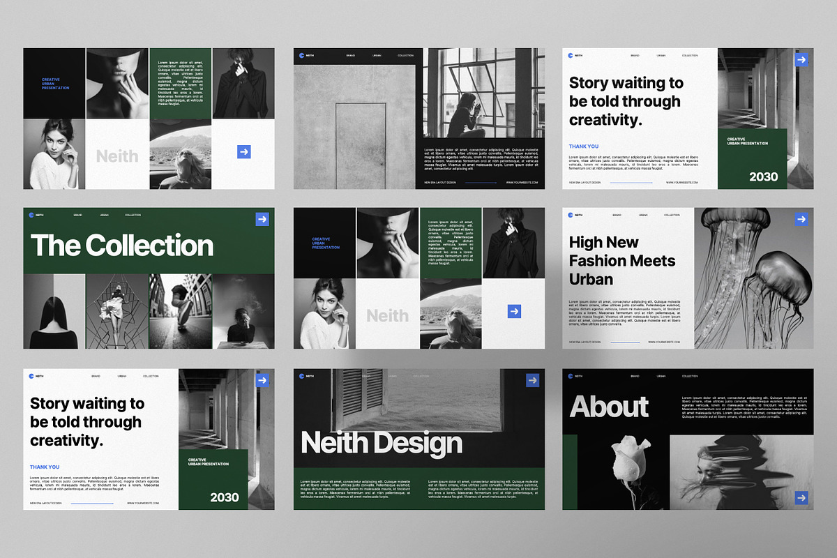Click blue CREATIVE URBAN PRESENTATION on center collage slide
The width and height of the screenshot is (837, 558).
point(326,243)
